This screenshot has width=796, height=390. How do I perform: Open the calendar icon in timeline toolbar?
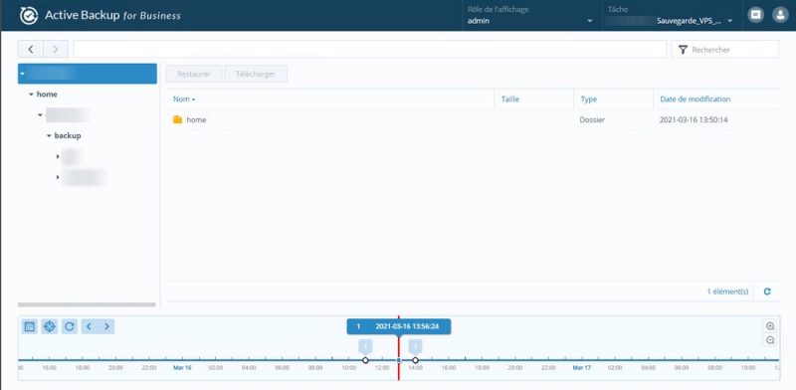tap(30, 326)
